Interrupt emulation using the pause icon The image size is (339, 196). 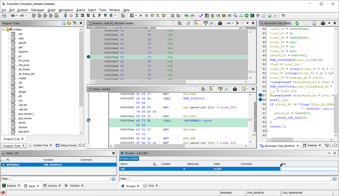pyautogui.click(x=147, y=15)
